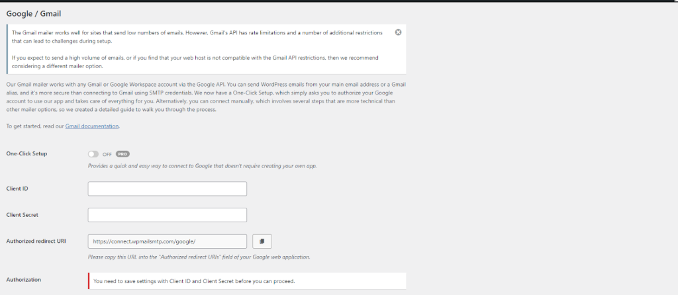
Task: Copy the Authorized redirect URI
Action: coord(262,241)
